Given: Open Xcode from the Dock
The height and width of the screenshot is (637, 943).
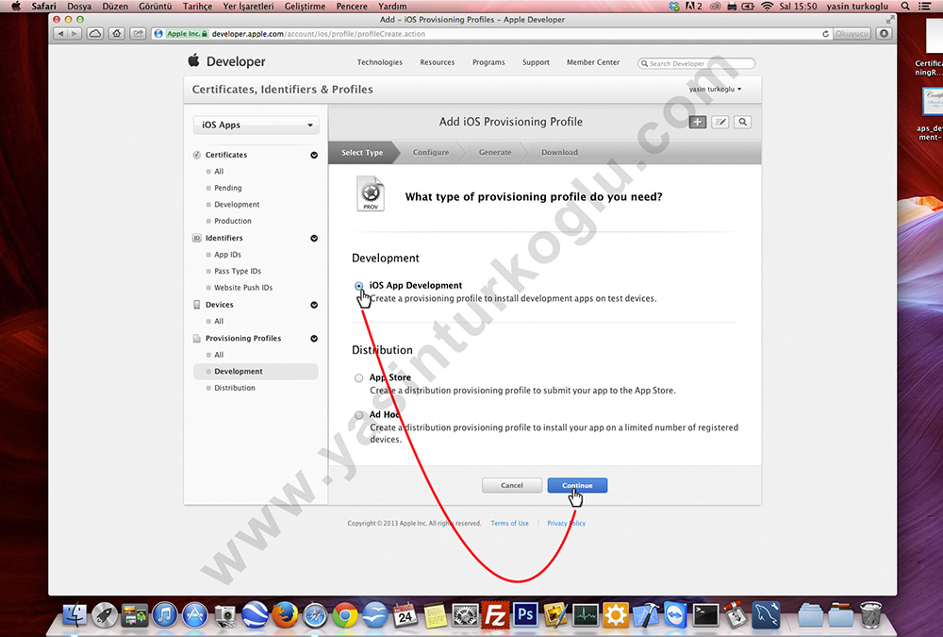Looking at the screenshot, I should click(x=646, y=615).
